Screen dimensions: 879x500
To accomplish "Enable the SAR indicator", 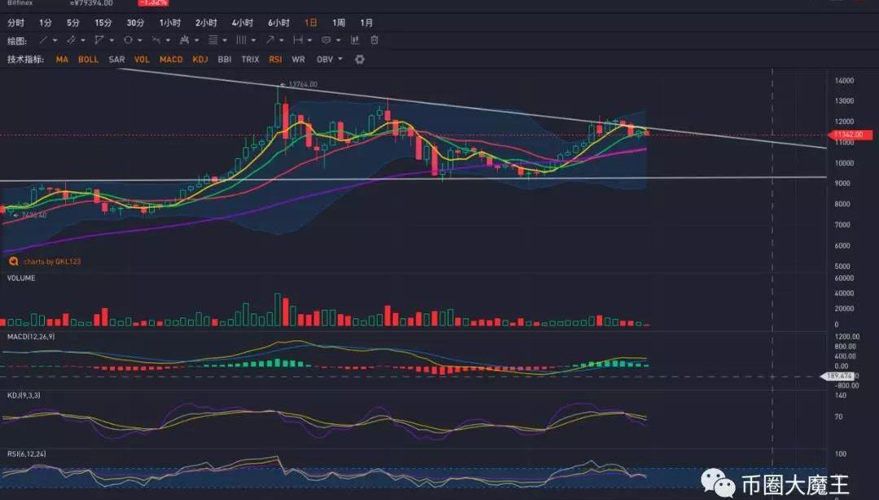I will (116, 59).
